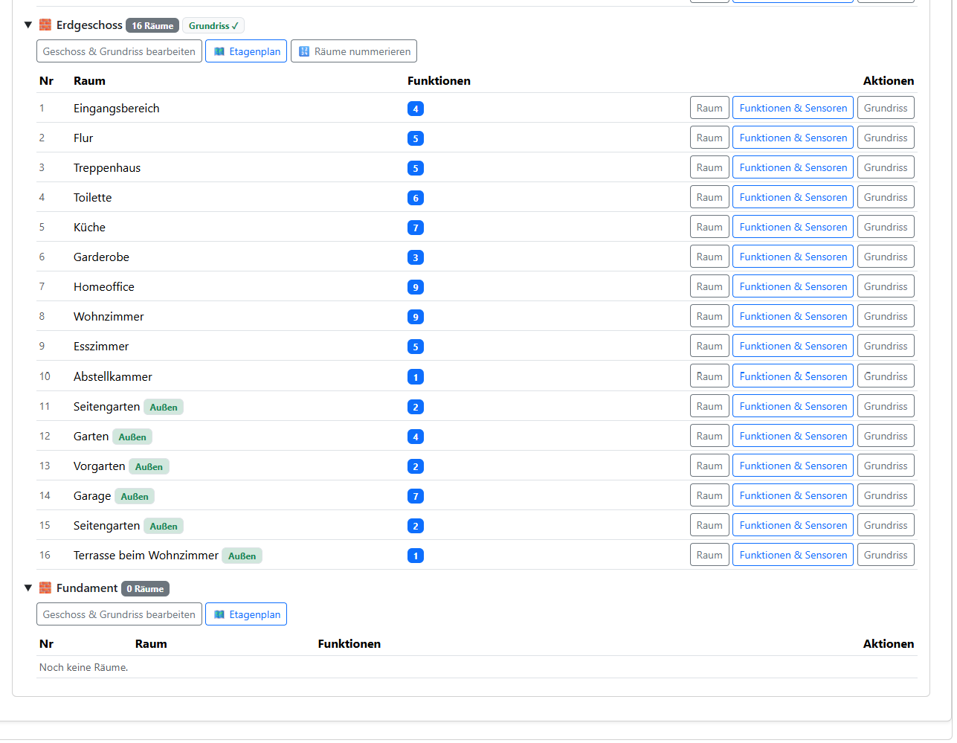Select the Esszimmer room name
Image resolution: width=957 pixels, height=743 pixels.
(x=101, y=346)
